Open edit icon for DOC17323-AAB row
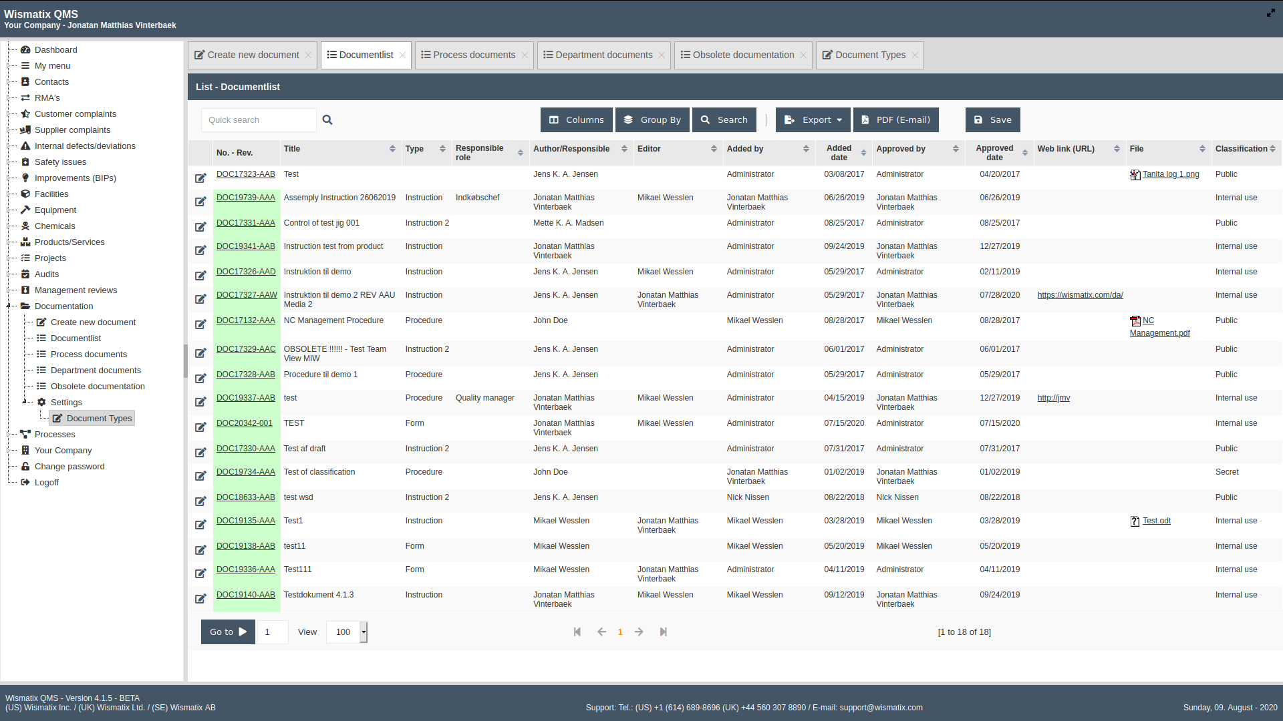1283x721 pixels. pyautogui.click(x=200, y=178)
